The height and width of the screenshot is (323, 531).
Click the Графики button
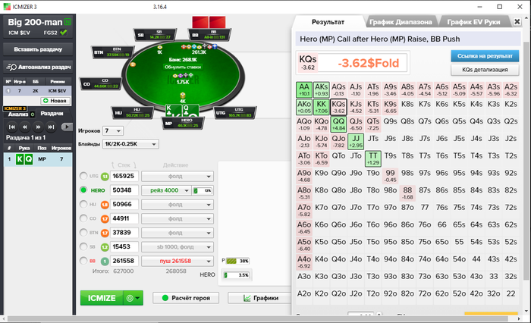pos(259,298)
